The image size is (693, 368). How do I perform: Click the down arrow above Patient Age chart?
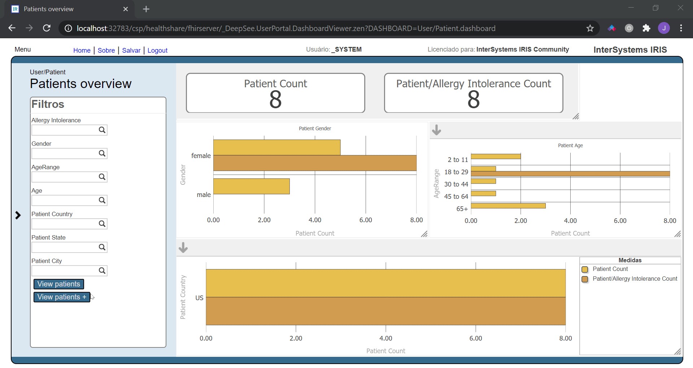click(436, 130)
